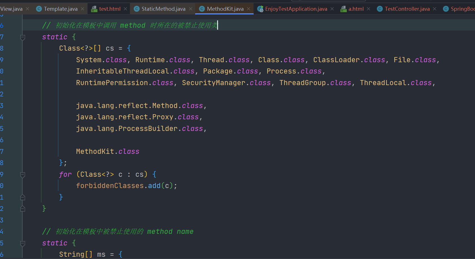The image size is (475, 259).
Task: Close the active MethodKit.java tab
Action: coord(249,9)
